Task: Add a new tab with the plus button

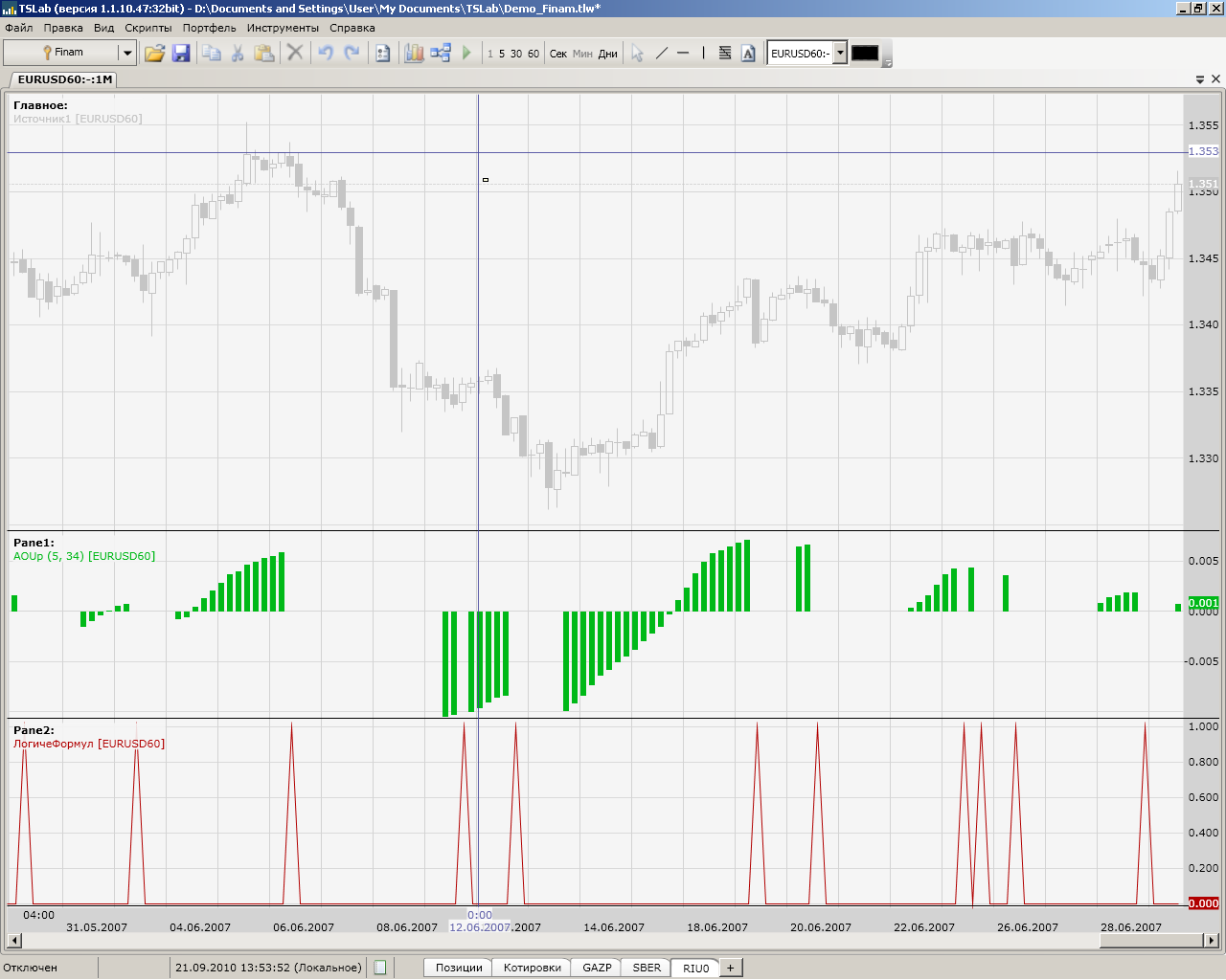Action: point(730,968)
